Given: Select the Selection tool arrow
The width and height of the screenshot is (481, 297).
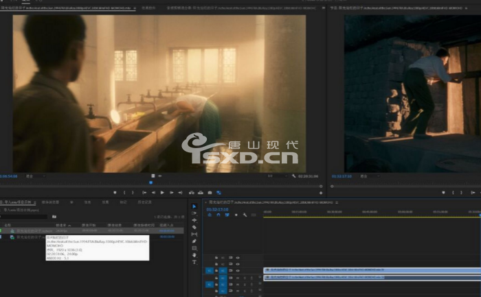Looking at the screenshot, I should tap(194, 206).
